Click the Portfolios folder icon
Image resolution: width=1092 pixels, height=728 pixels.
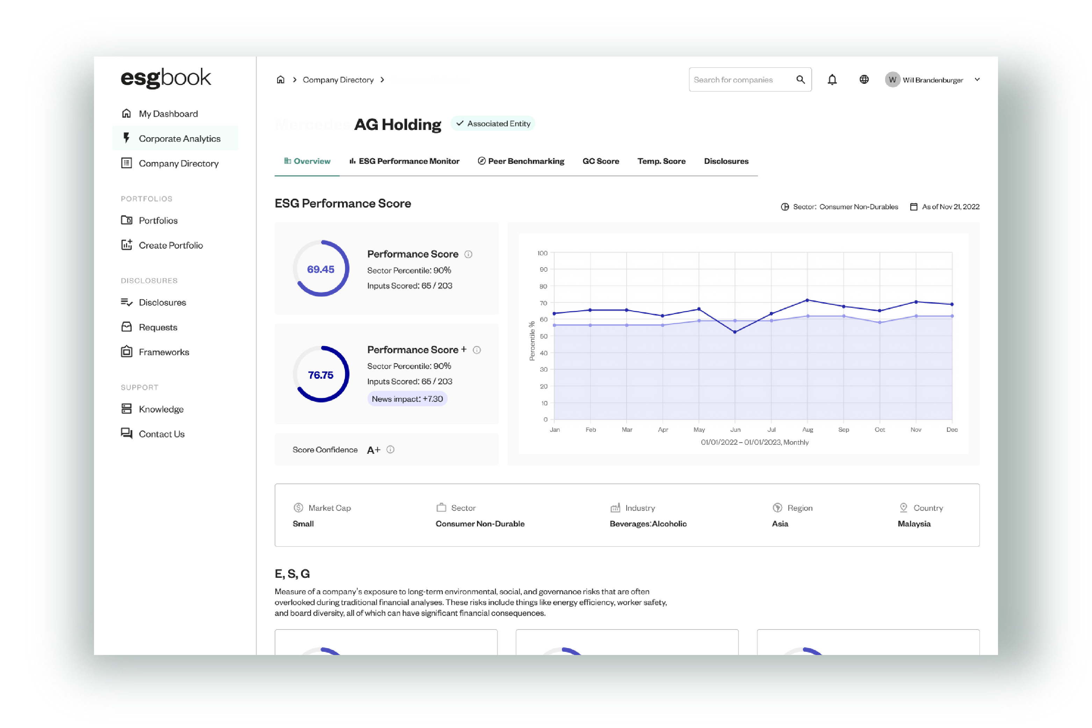[126, 220]
